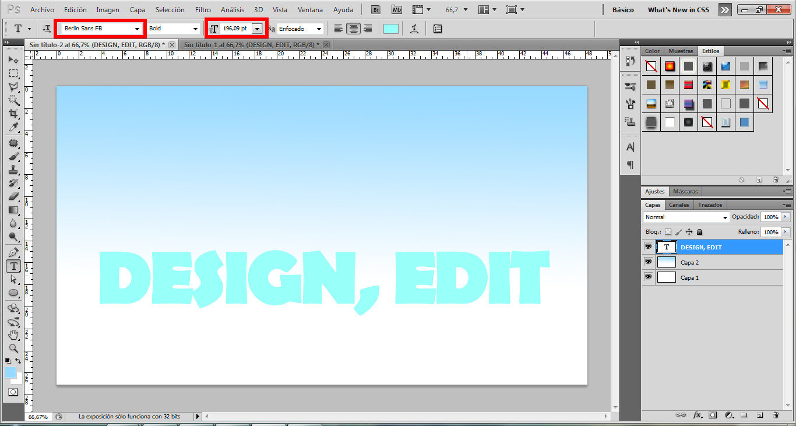Switch to the Canales tab
796x426 pixels.
click(678, 205)
